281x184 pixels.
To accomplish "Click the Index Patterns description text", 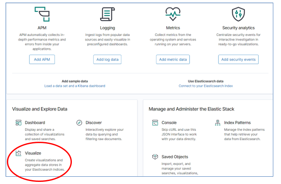I will (x=244, y=134).
